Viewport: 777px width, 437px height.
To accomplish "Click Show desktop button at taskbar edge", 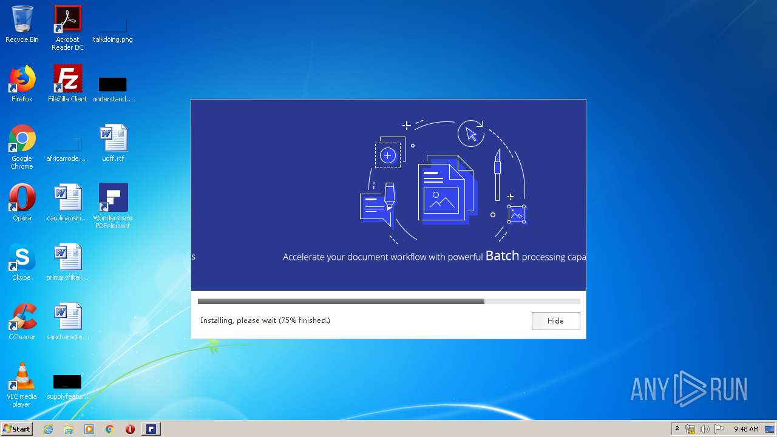I will [771, 429].
